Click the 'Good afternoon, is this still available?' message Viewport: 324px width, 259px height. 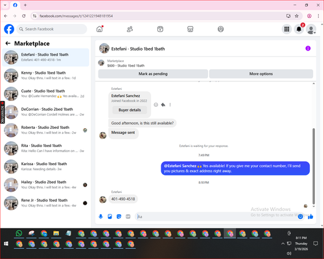coord(143,123)
